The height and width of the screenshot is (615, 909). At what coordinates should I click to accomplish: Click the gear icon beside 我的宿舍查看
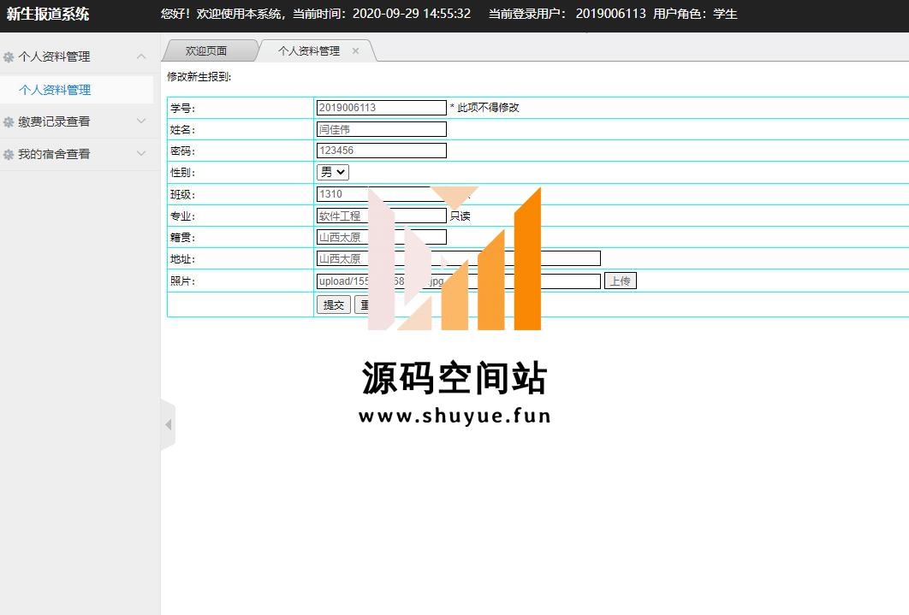pyautogui.click(x=9, y=155)
